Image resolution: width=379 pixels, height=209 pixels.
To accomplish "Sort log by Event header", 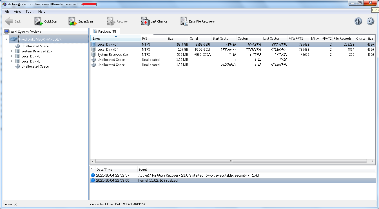I will 256,170.
